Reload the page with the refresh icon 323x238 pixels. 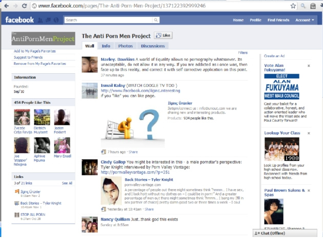click(x=24, y=6)
